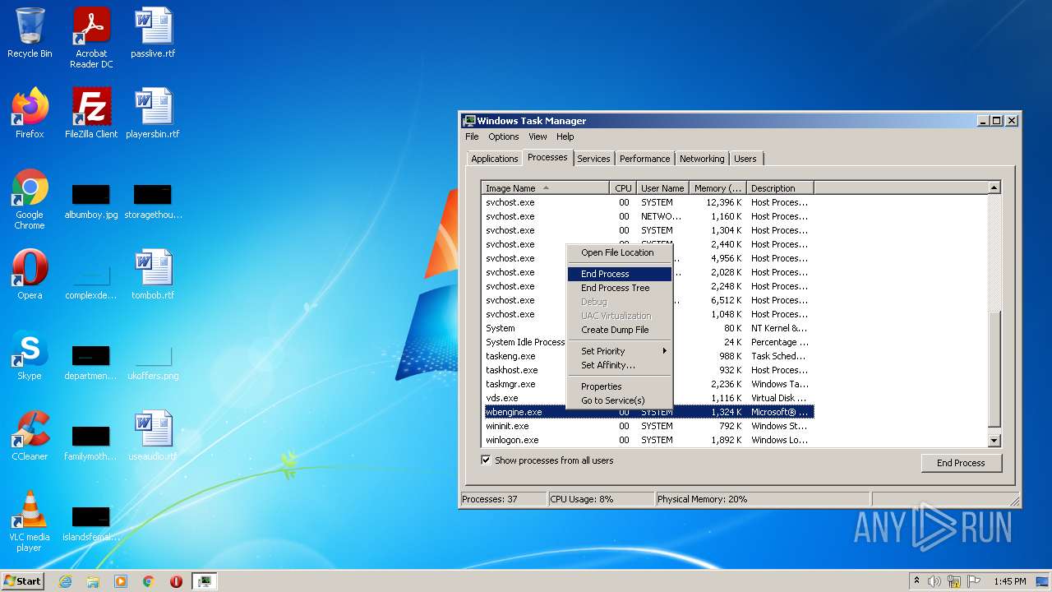Choose End Process in the context menu
The width and height of the screenshot is (1052, 592).
[x=620, y=274]
